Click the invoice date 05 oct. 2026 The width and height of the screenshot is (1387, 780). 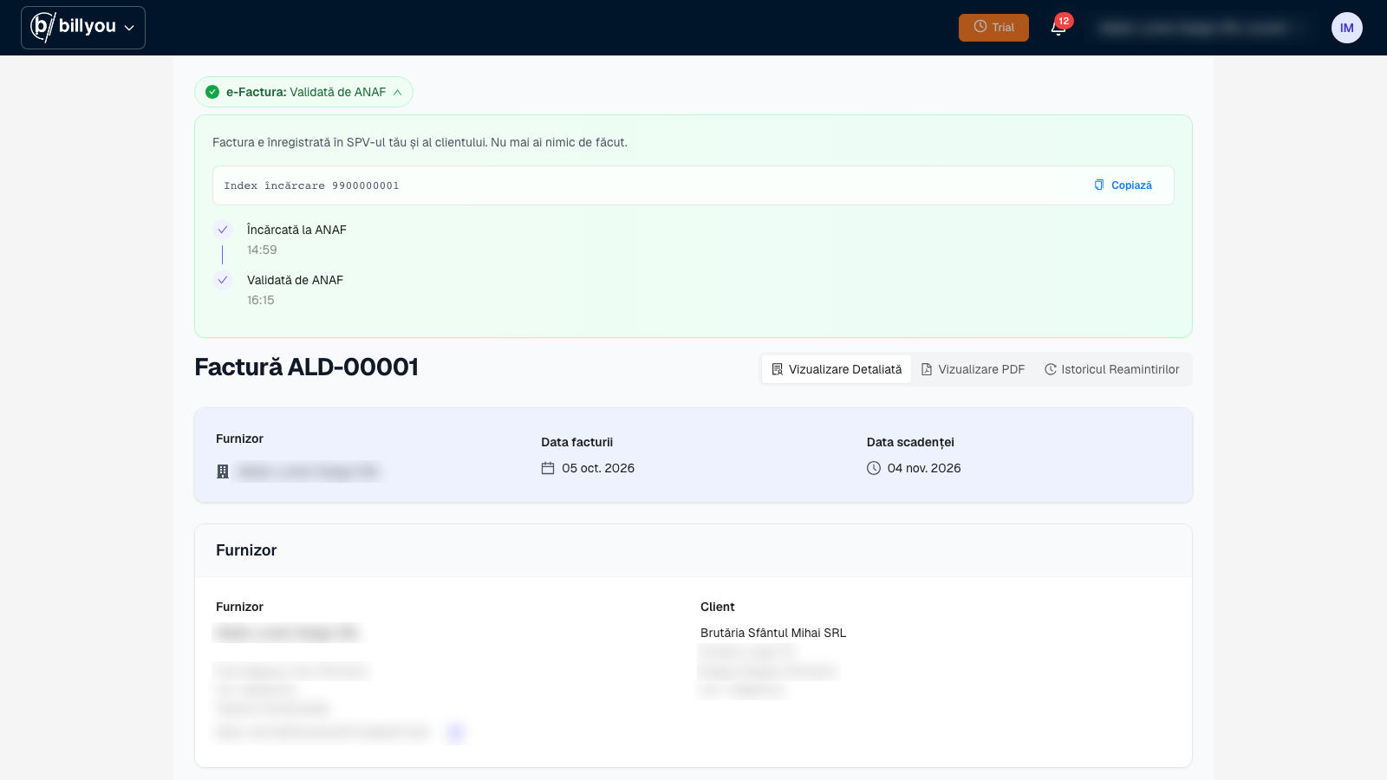(598, 468)
